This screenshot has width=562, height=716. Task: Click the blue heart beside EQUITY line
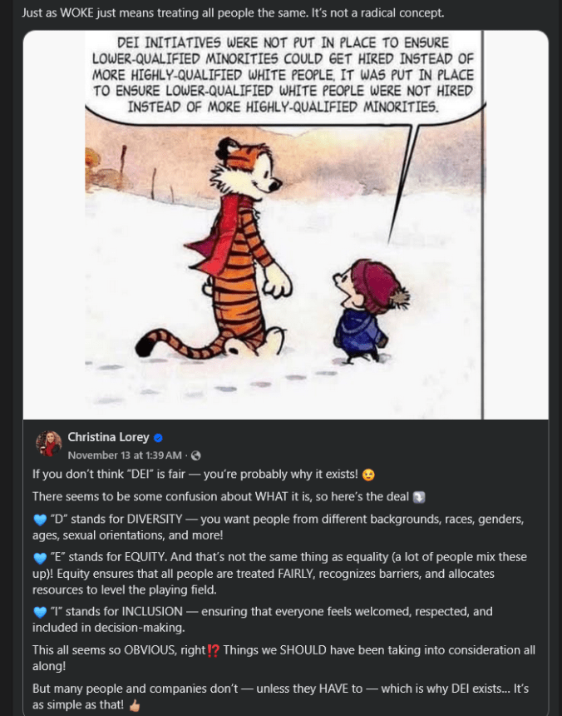(40, 558)
